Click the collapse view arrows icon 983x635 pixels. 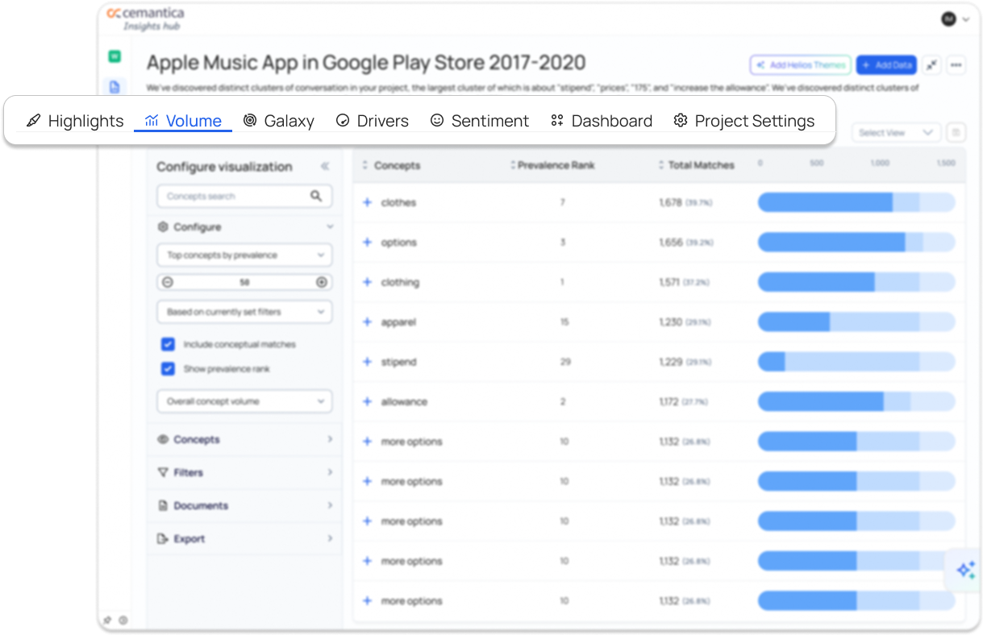pos(932,65)
